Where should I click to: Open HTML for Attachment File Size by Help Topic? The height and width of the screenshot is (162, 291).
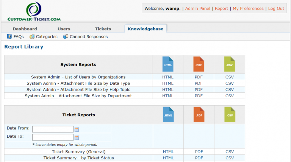(168, 90)
